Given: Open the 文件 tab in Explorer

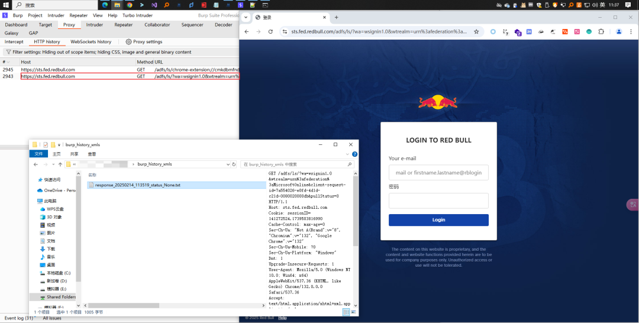Looking at the screenshot, I should [38, 154].
